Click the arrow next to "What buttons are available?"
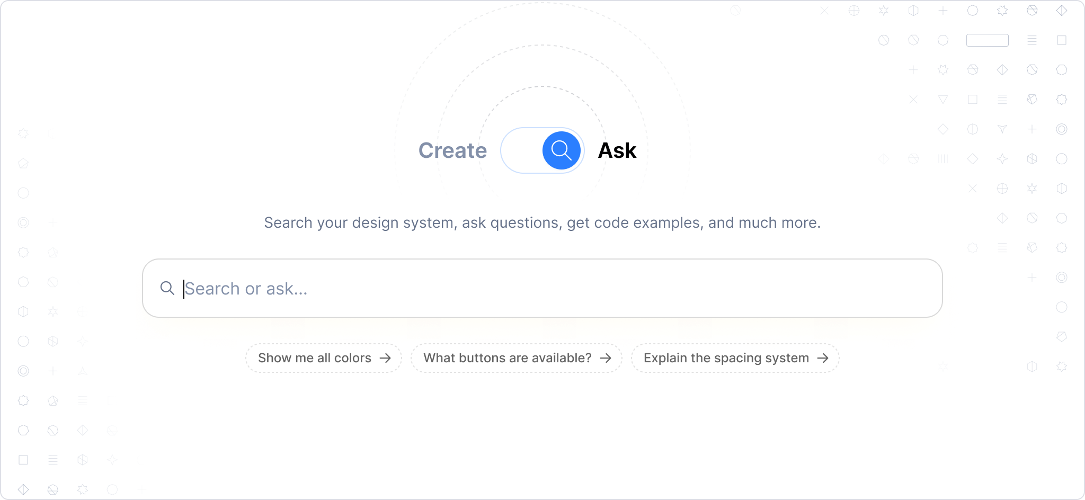The width and height of the screenshot is (1085, 500). tap(606, 358)
